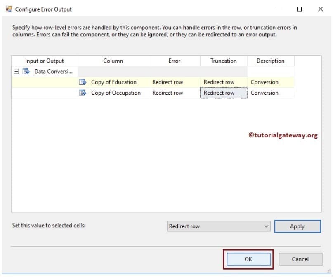Viewport: 333px width, 277px height.
Task: Click Cancel to discard changes
Action: pos(300,259)
